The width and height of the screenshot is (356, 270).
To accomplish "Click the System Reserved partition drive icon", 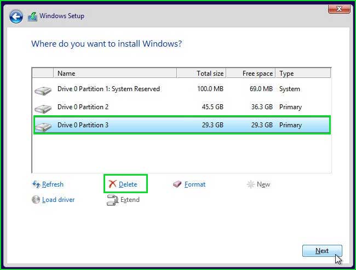I will pos(43,90).
